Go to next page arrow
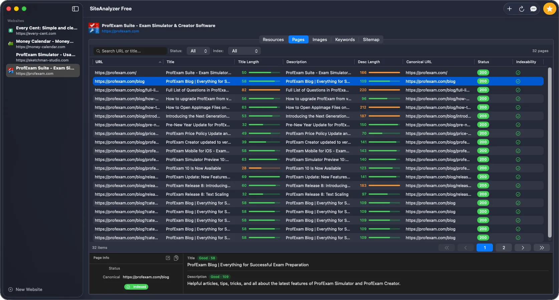The width and height of the screenshot is (559, 300). 523,248
